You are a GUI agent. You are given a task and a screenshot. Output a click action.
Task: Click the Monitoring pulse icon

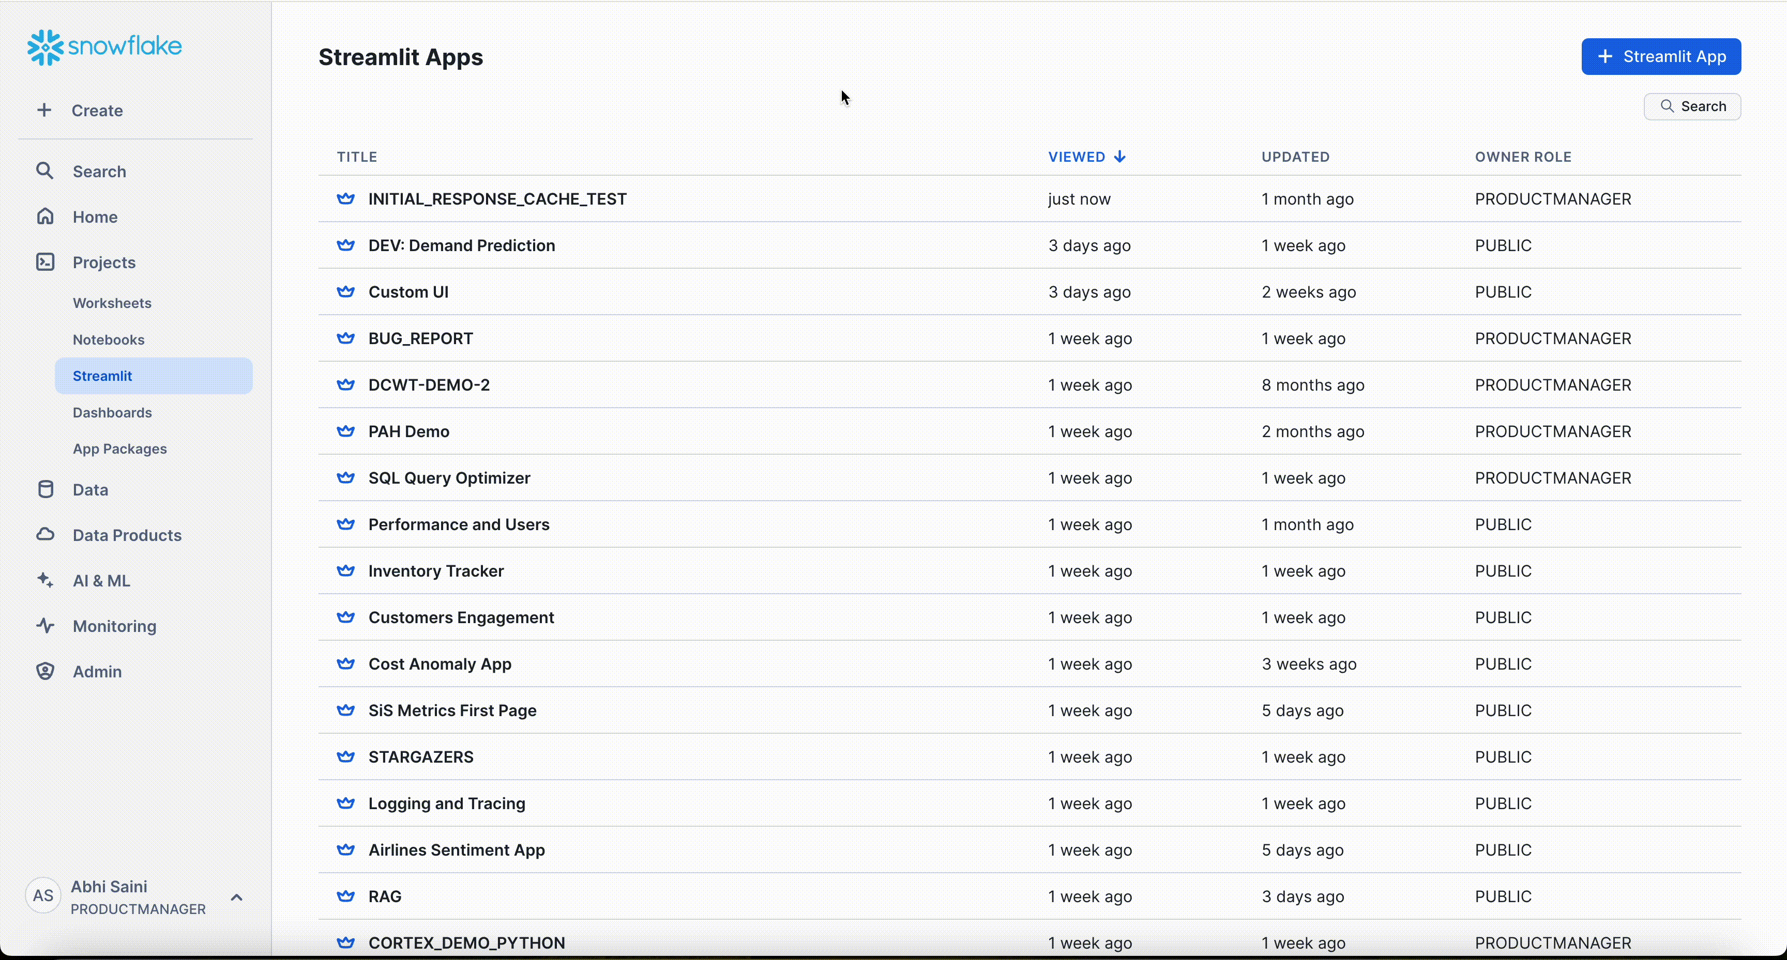(x=45, y=626)
